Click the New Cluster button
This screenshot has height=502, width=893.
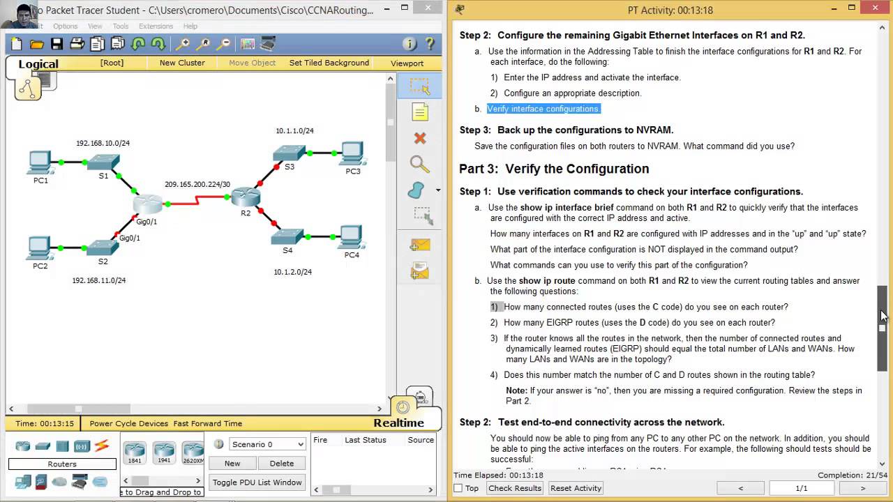pyautogui.click(x=182, y=63)
